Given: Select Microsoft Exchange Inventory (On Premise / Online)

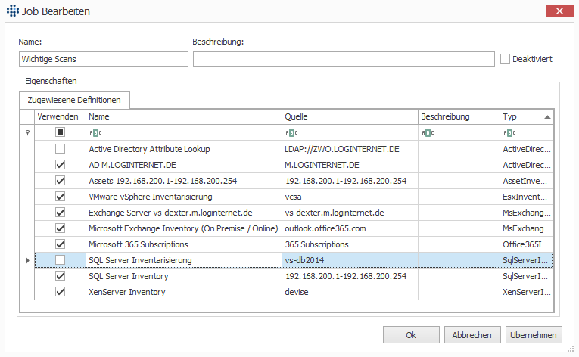Looking at the screenshot, I should point(183,228).
